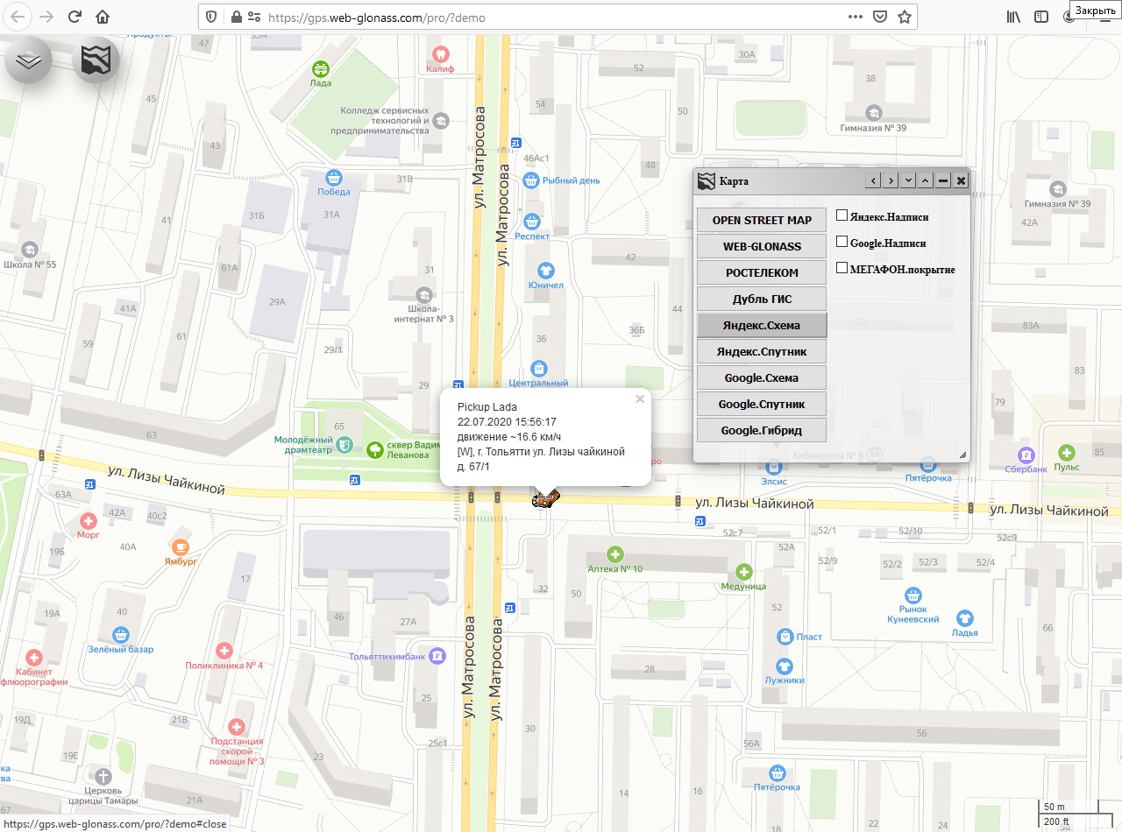This screenshot has width=1122, height=832.
Task: Click Подстанция скорой помощи № 3 icon
Action: click(236, 727)
